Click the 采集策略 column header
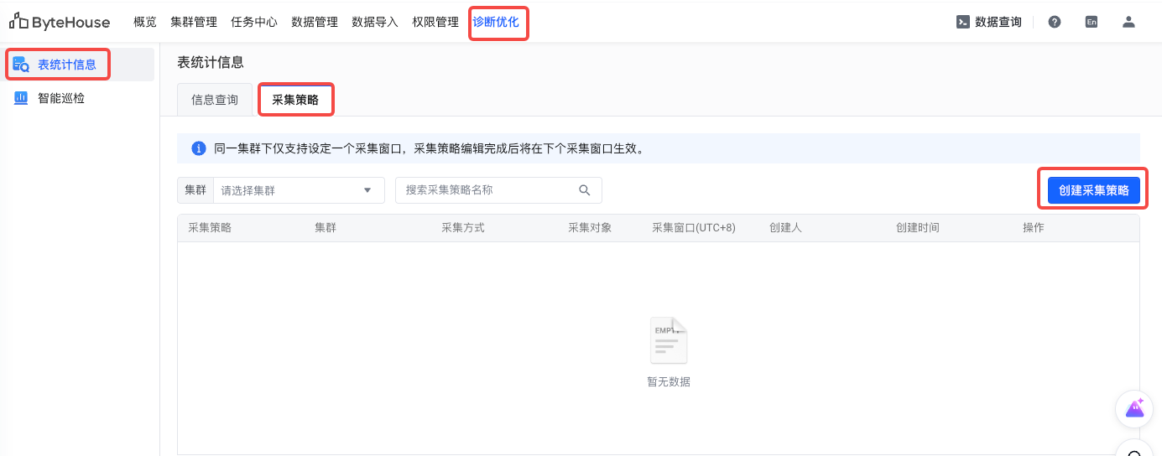 210,228
